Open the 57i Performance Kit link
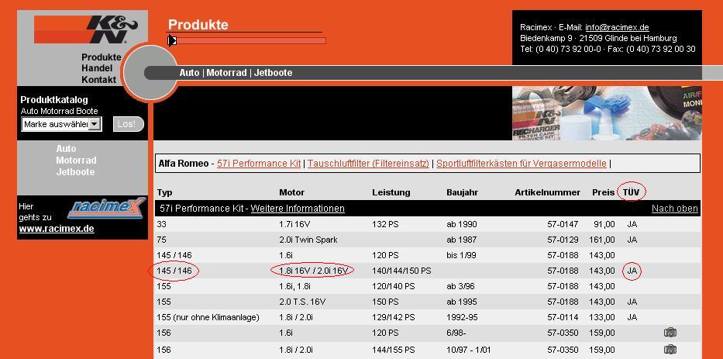The width and height of the screenshot is (723, 359). [x=259, y=164]
